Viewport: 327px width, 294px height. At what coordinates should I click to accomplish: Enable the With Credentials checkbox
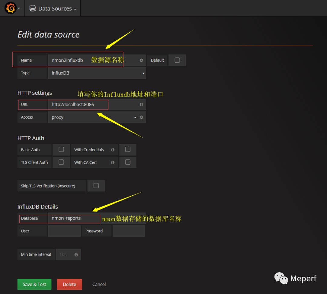pyautogui.click(x=128, y=149)
